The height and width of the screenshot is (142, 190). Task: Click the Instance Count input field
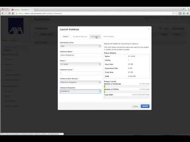(80, 73)
